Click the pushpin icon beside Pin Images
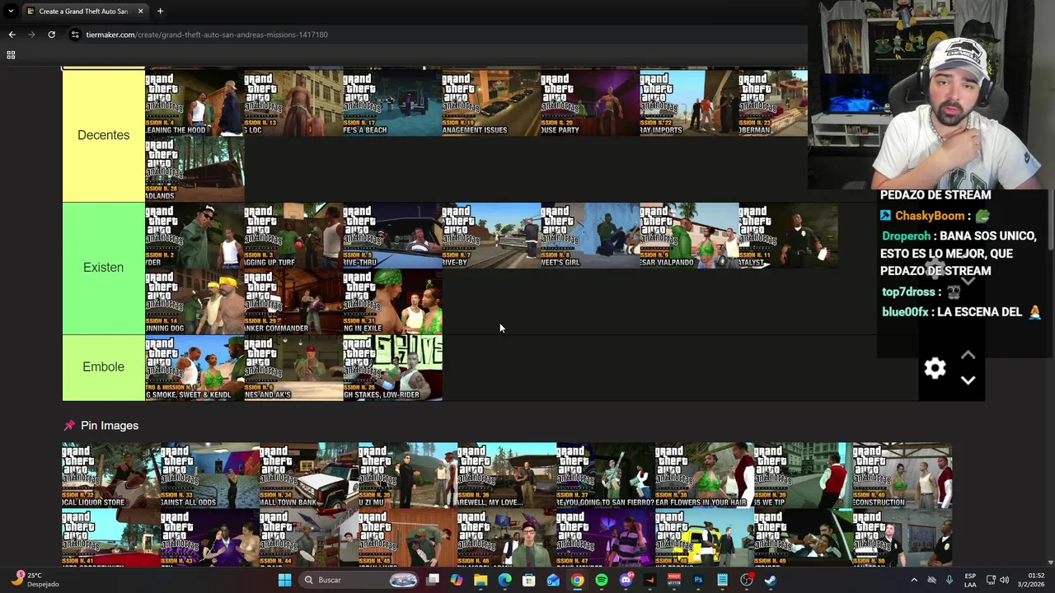This screenshot has width=1055, height=593. [69, 426]
